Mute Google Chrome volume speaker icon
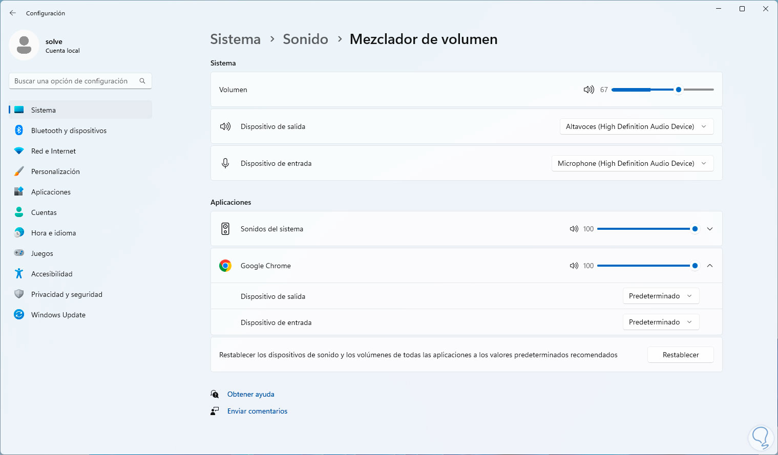The height and width of the screenshot is (455, 778). click(x=574, y=266)
